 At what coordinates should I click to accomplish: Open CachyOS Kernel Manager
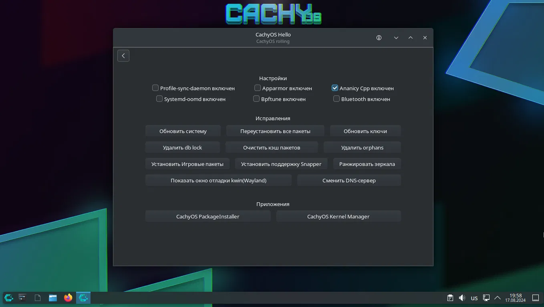click(338, 216)
